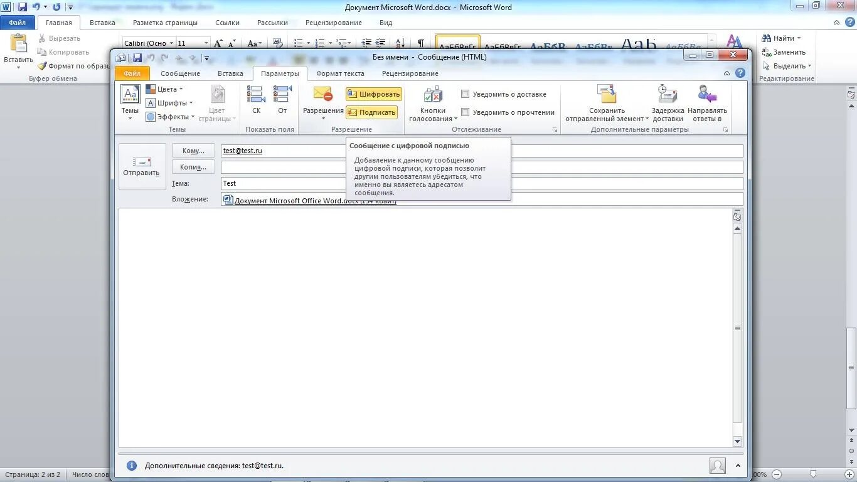Image resolution: width=857 pixels, height=482 pixels.
Task: Click the info icon in people pane
Action: pos(132,466)
